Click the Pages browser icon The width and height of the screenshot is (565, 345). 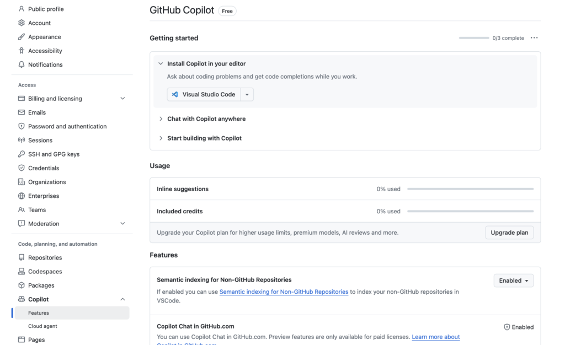click(x=22, y=339)
